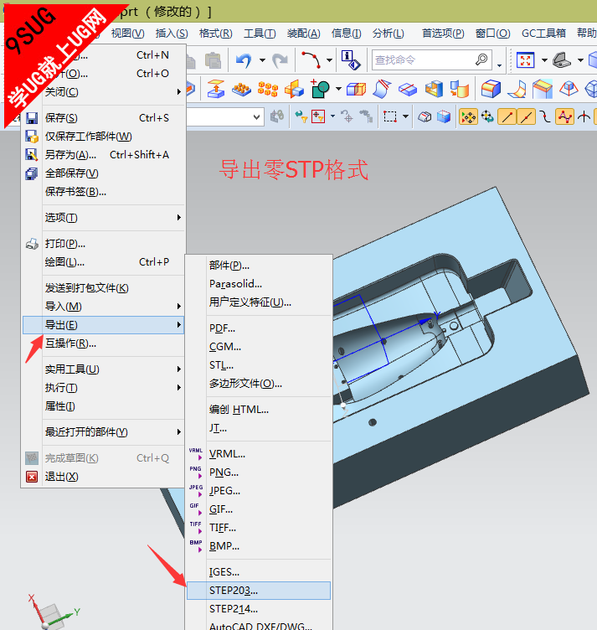Open the 插入(S) menu
The image size is (597, 630).
point(172,34)
